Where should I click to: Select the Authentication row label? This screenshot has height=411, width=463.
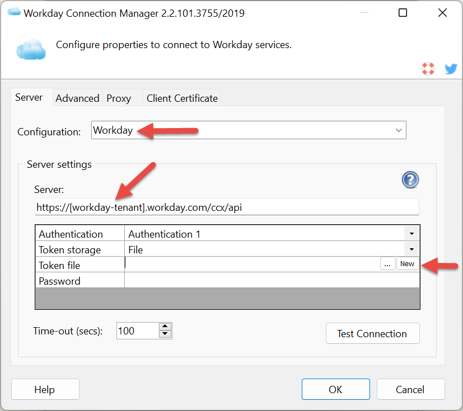coord(71,234)
